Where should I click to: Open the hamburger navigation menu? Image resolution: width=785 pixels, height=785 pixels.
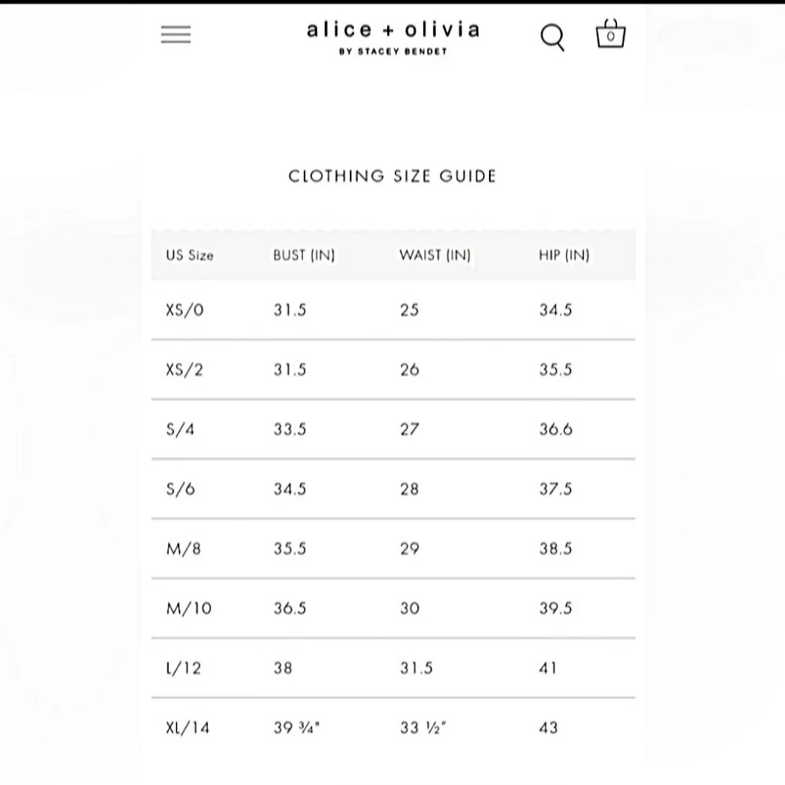point(176,35)
